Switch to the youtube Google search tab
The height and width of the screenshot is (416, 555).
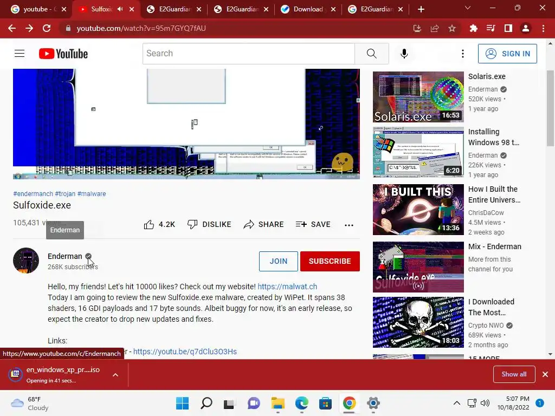tap(38, 9)
